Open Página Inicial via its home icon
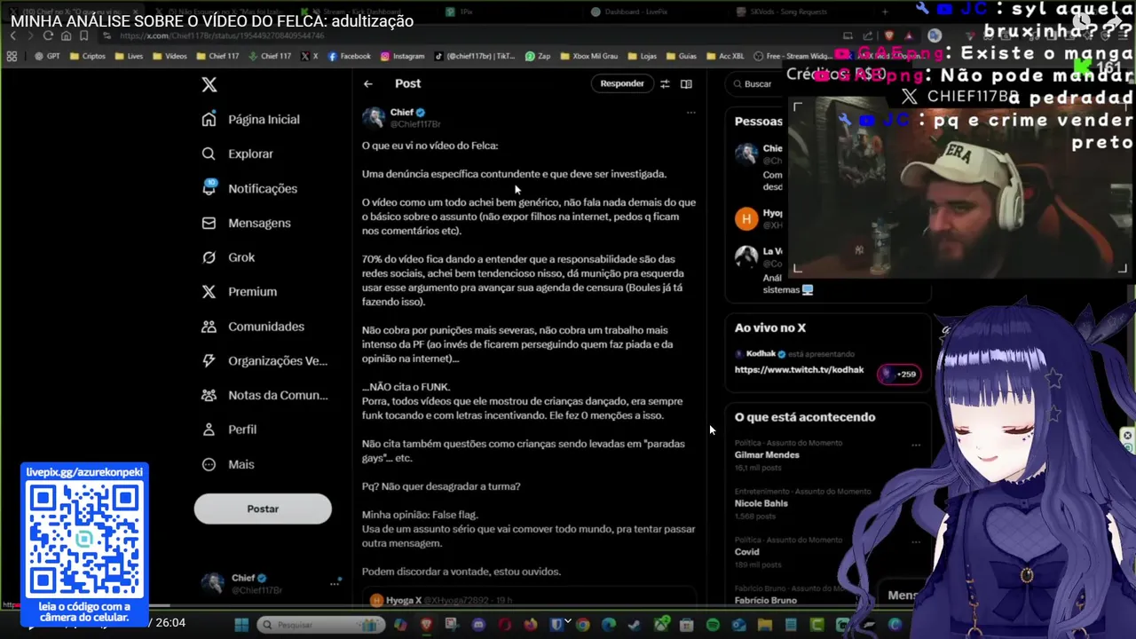Image resolution: width=1136 pixels, height=639 pixels. pyautogui.click(x=209, y=119)
